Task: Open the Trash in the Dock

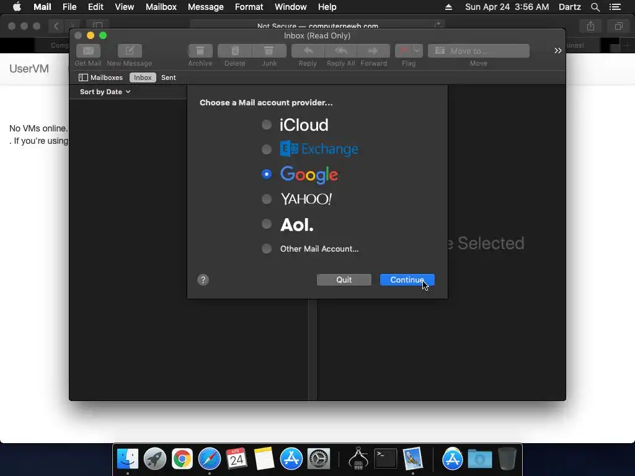Action: coord(507,459)
